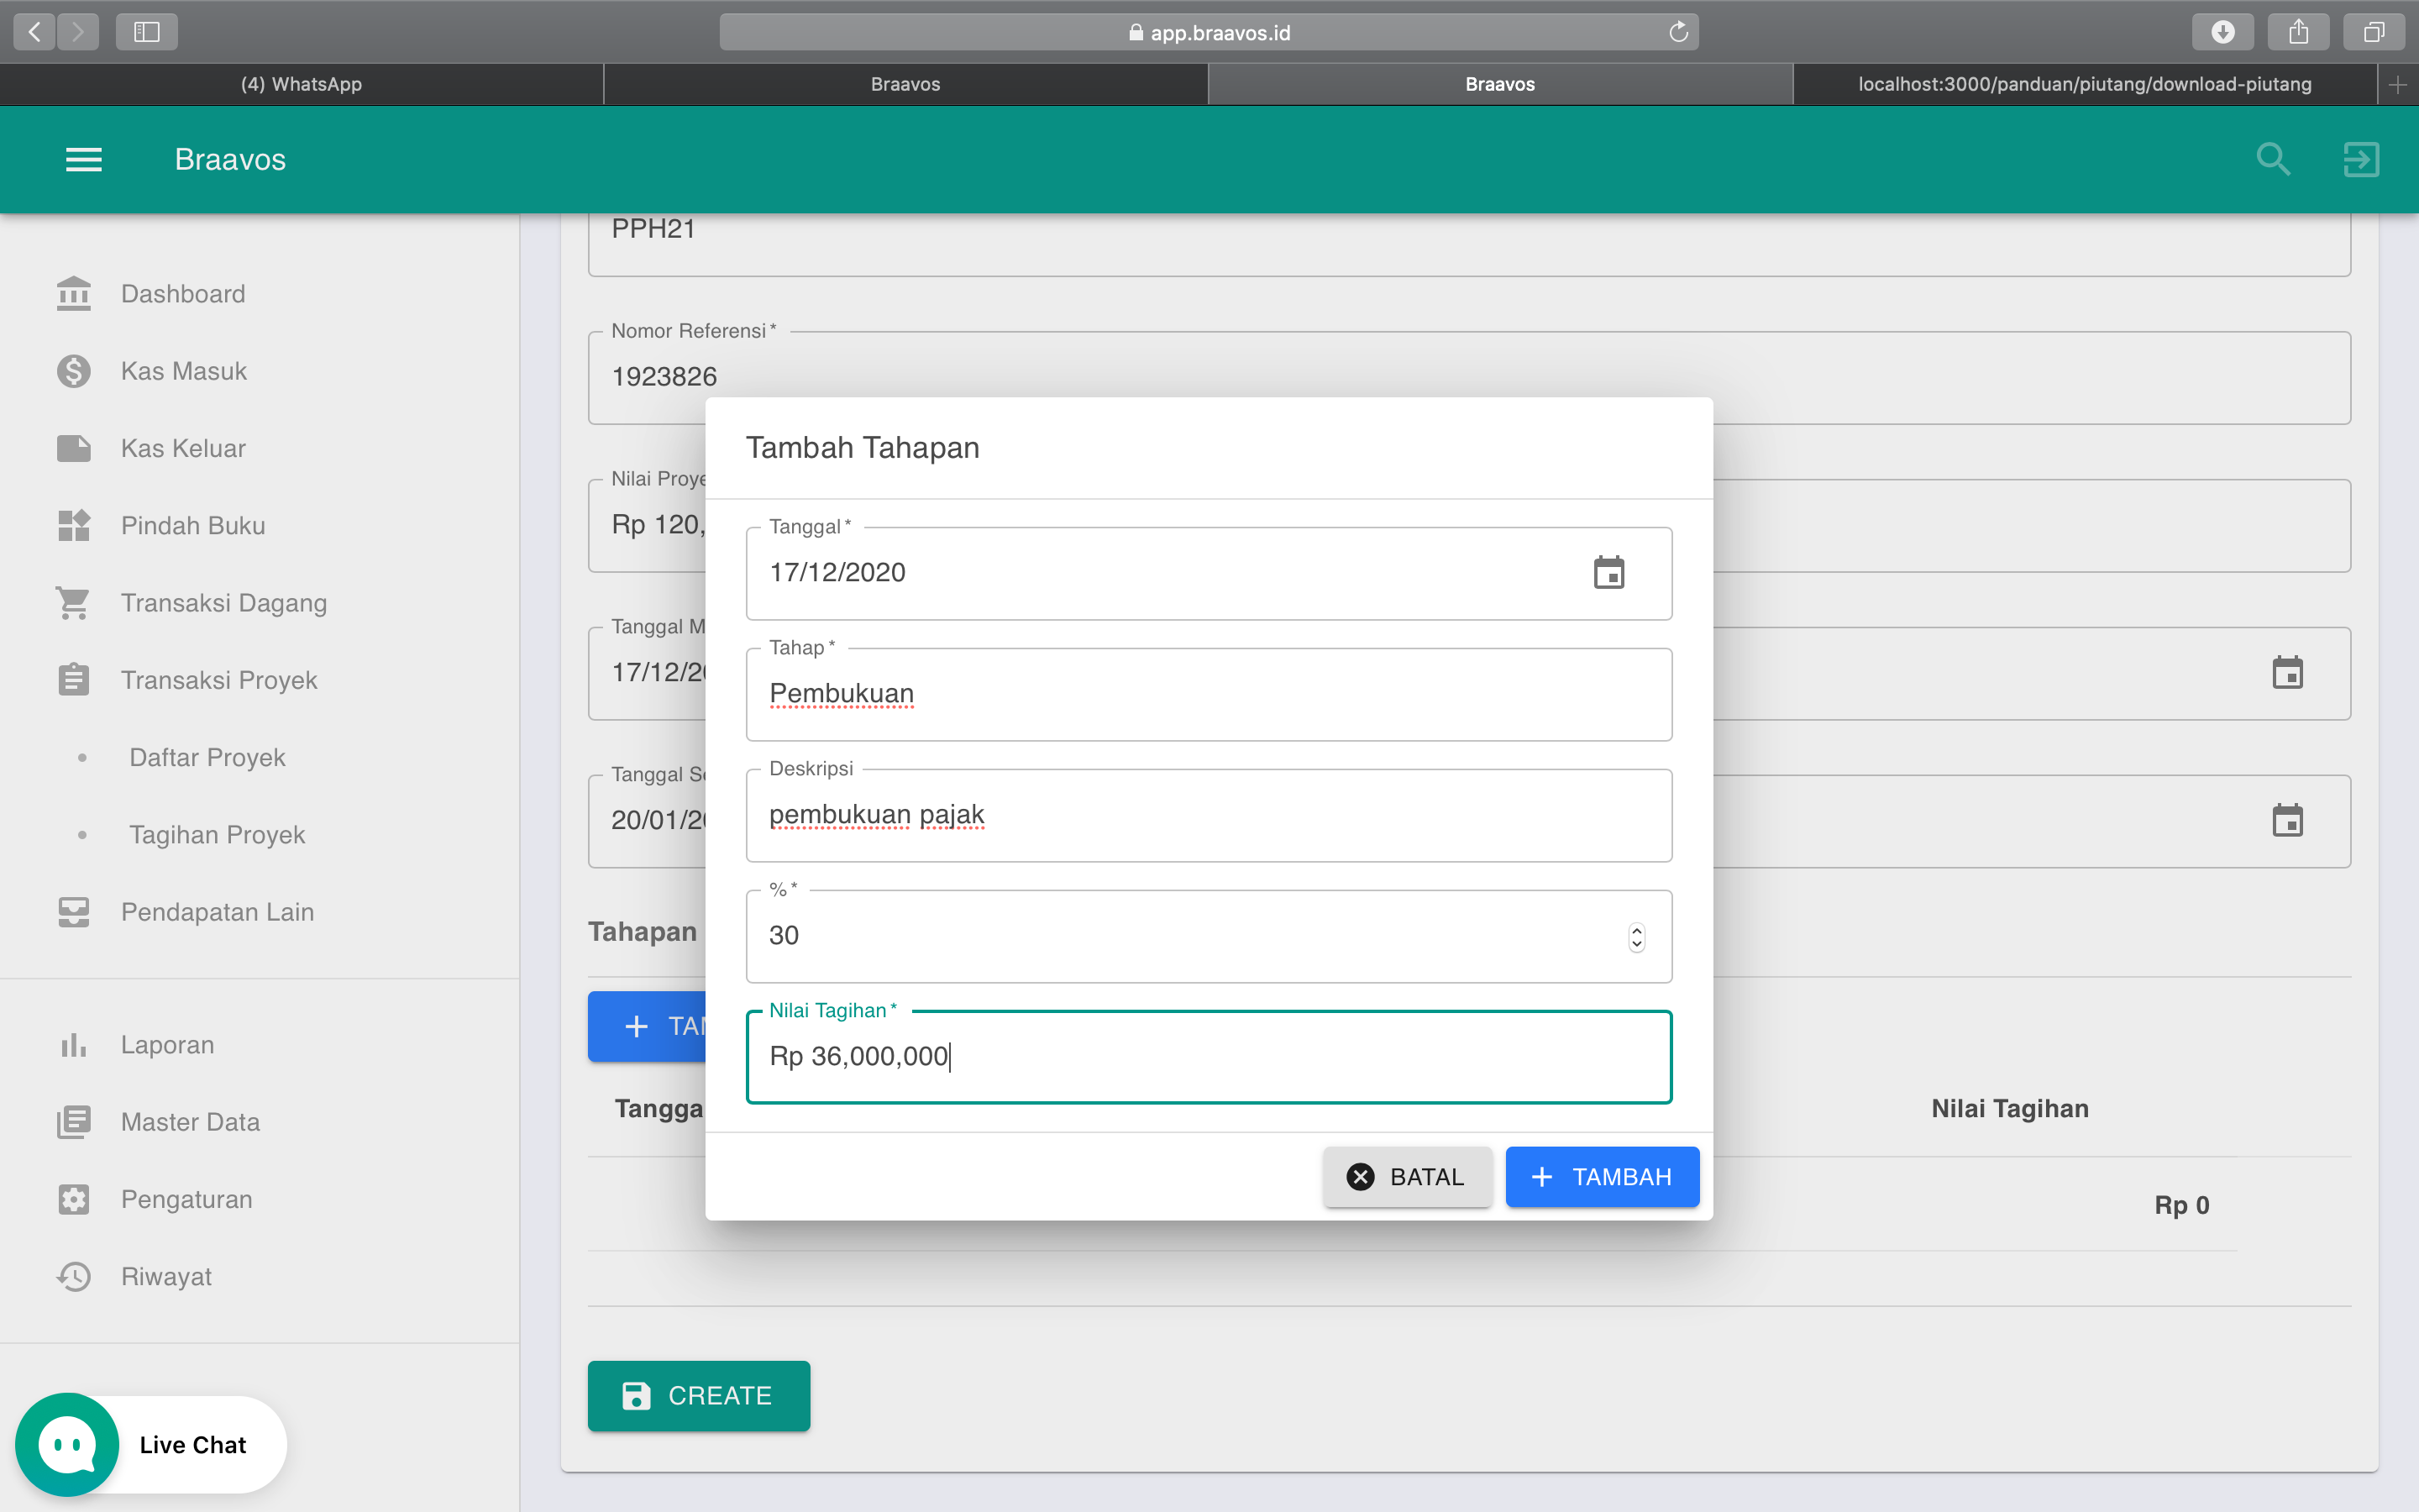Select Transaksi Dagang cart icon
This screenshot has width=2419, height=1512.
(74, 603)
